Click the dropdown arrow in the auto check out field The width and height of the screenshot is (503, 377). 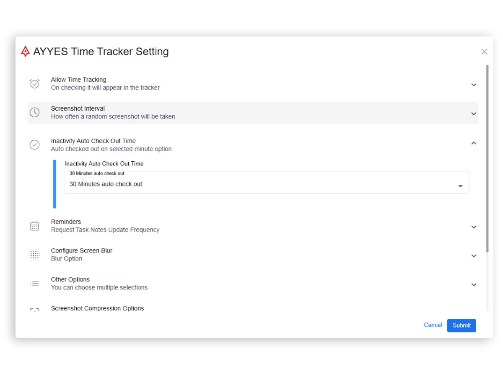click(x=460, y=186)
